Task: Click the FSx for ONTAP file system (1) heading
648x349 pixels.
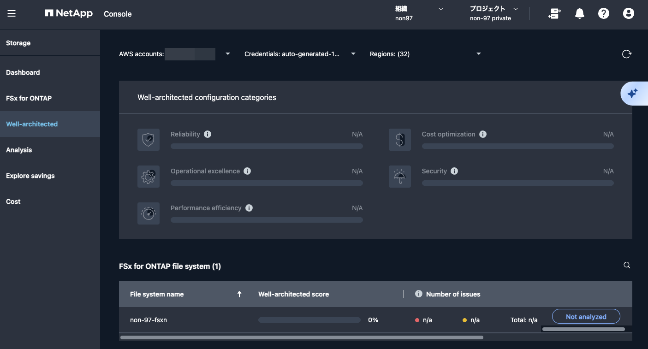Action: (x=170, y=266)
